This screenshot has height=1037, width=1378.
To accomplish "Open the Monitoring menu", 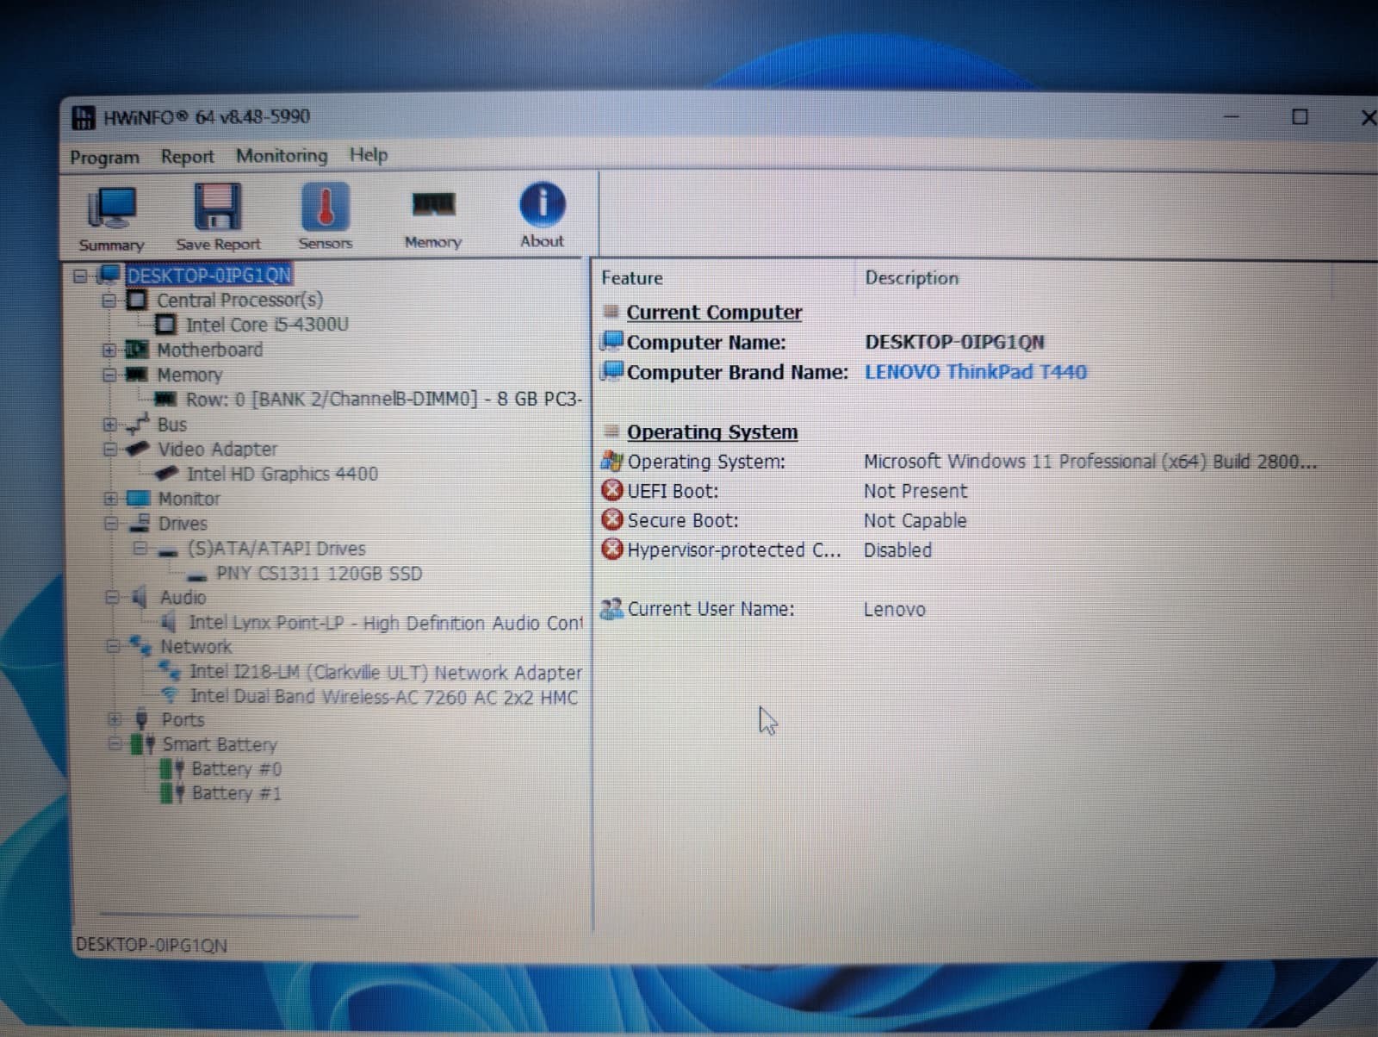I will pyautogui.click(x=282, y=156).
